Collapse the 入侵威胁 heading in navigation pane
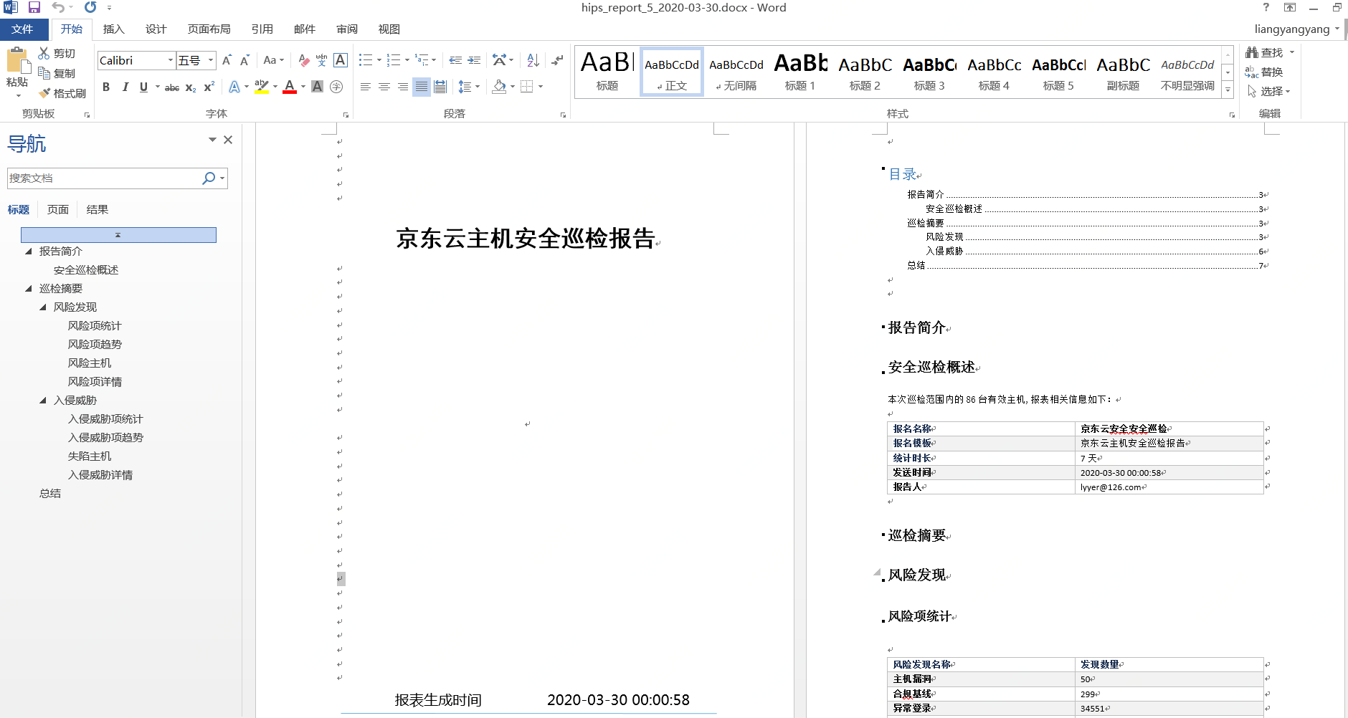Image resolution: width=1348 pixels, height=718 pixels. point(43,400)
